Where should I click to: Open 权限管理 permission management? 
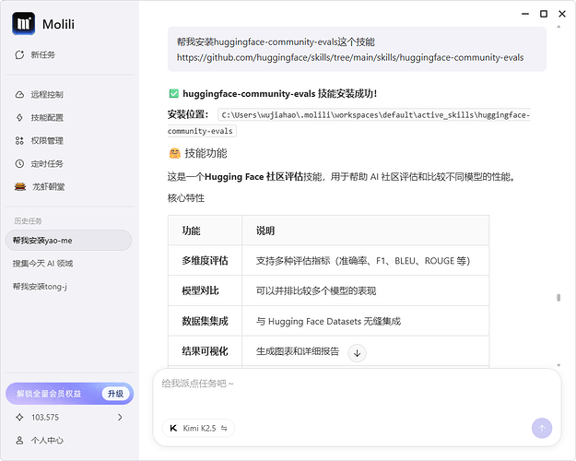tap(47, 141)
